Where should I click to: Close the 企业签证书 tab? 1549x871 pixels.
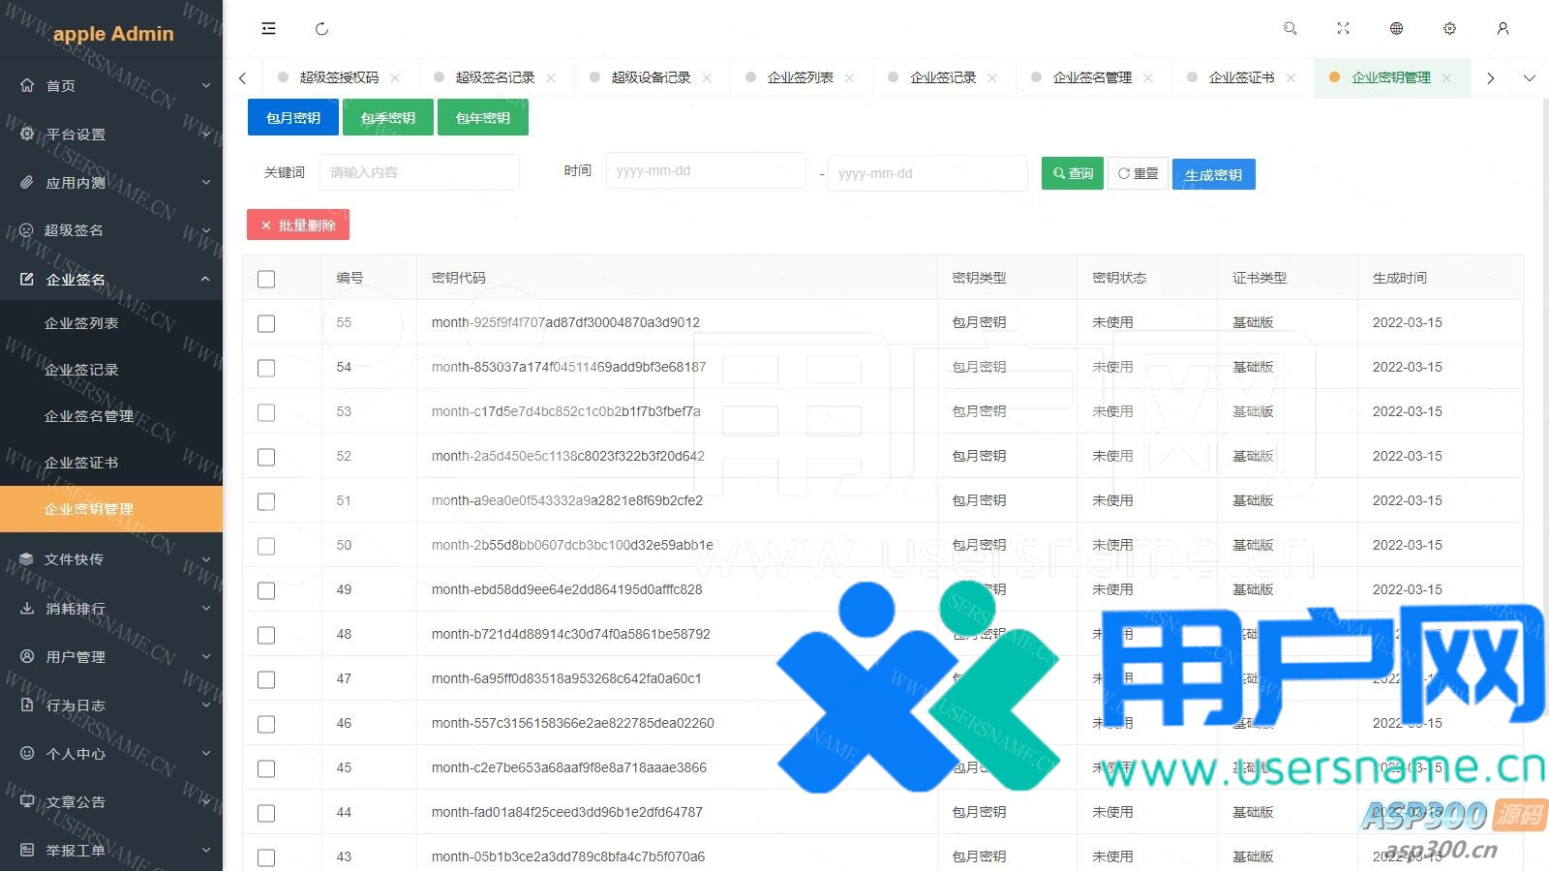point(1291,78)
